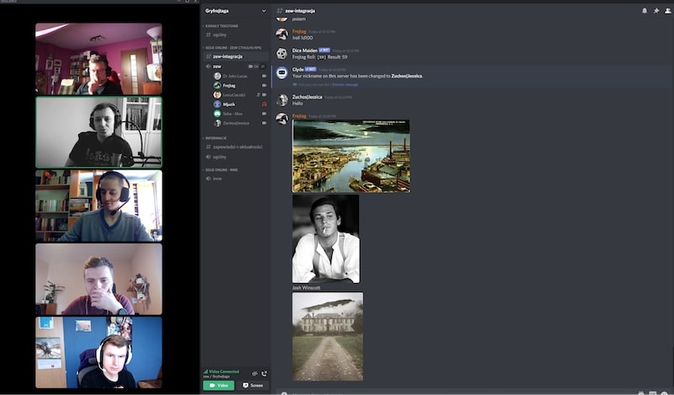Click the Clyde username in chat
The image size is (674, 395).
(x=298, y=69)
